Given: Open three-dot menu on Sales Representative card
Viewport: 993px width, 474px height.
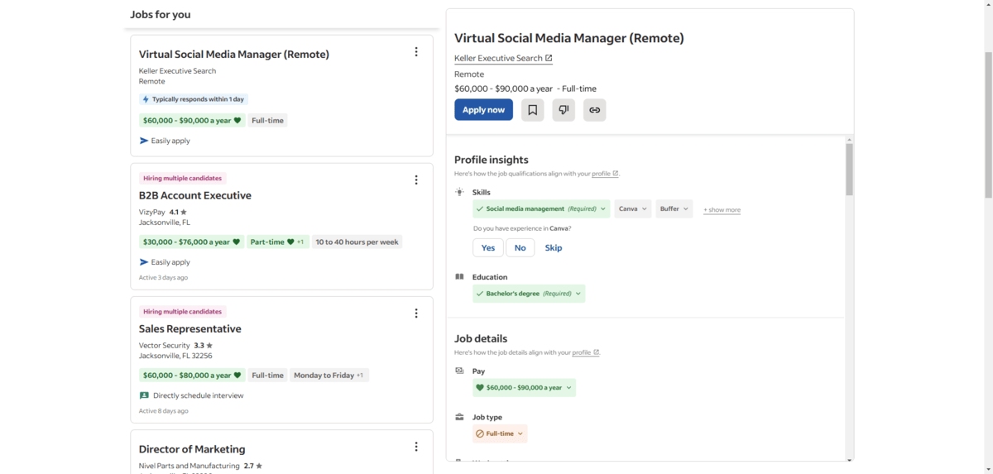Looking at the screenshot, I should click(416, 314).
